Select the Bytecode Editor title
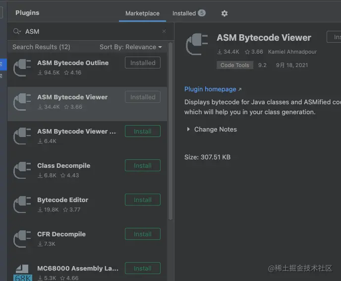 [62, 200]
